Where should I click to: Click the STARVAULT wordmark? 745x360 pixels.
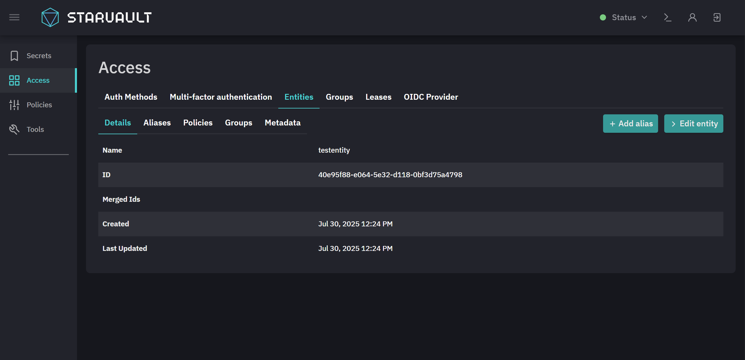coord(109,18)
